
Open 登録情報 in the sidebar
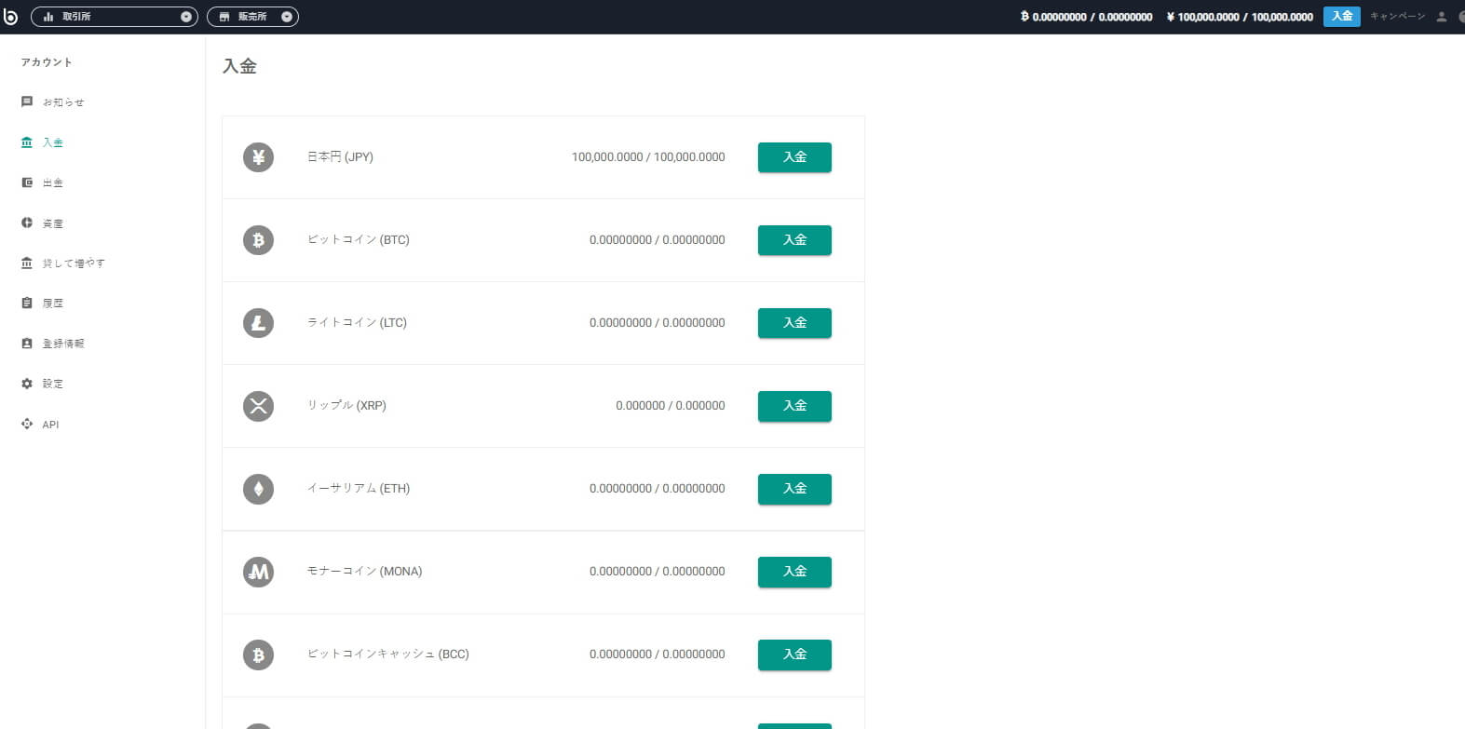[x=63, y=344]
